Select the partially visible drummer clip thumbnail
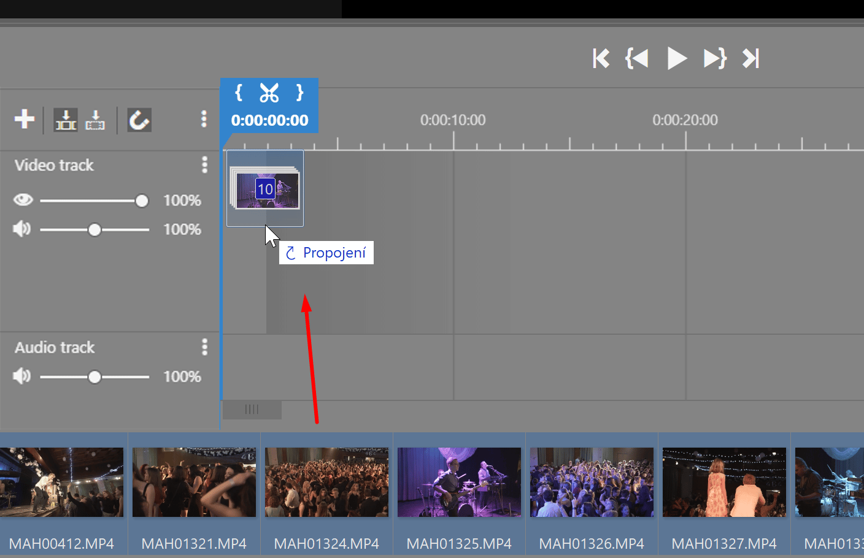This screenshot has height=558, width=864. click(830, 482)
